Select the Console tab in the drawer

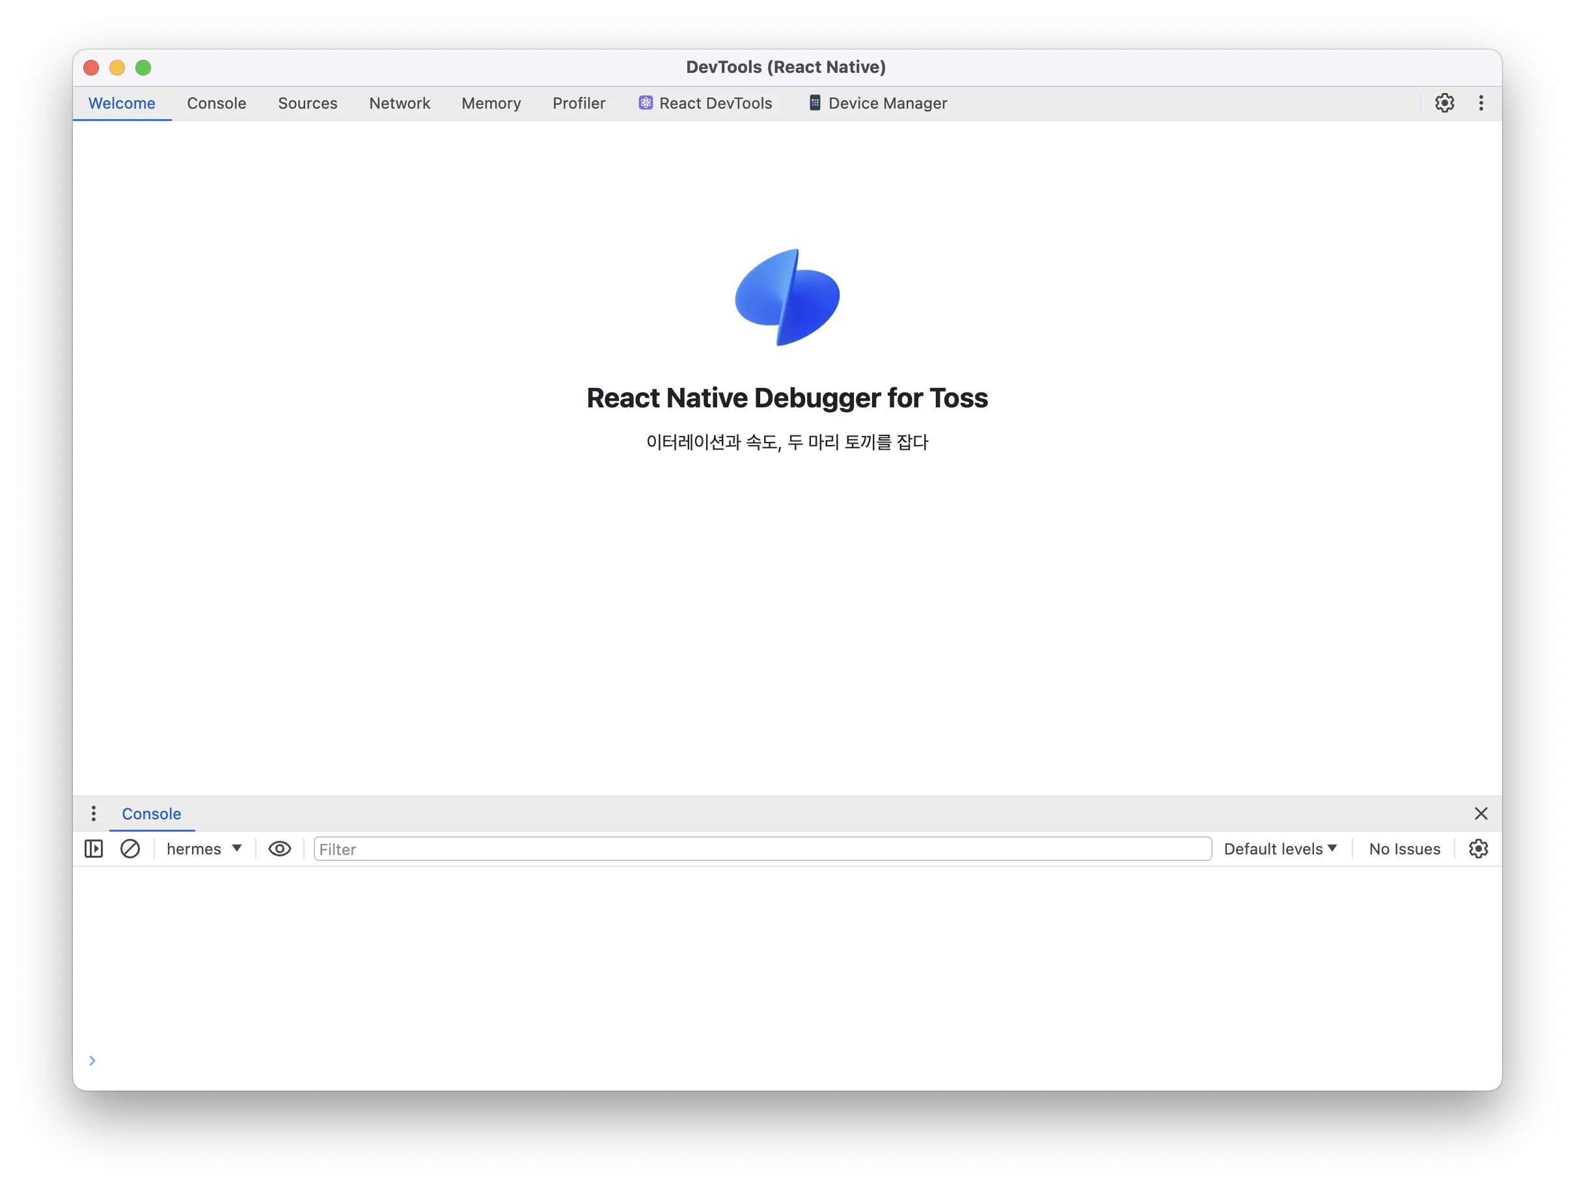point(152,814)
